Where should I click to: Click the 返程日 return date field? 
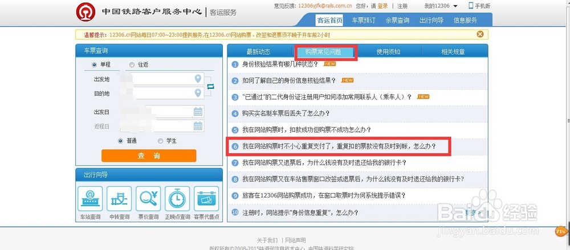[x=161, y=126]
